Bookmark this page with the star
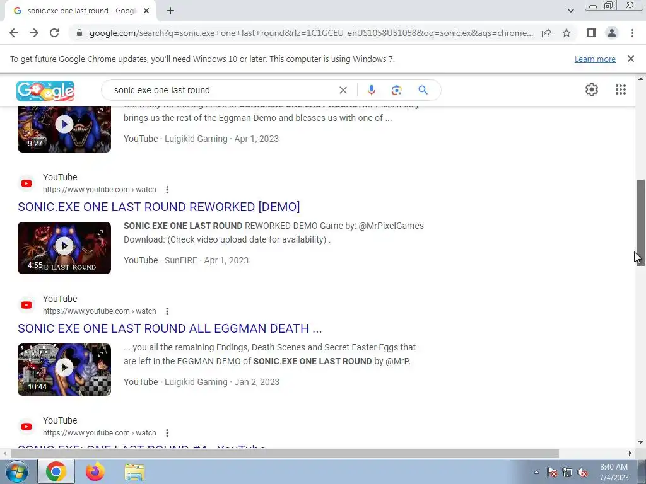The height and width of the screenshot is (484, 646). [567, 33]
